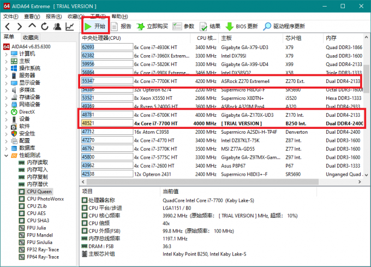Click the forward navigation arrow
The image size is (371, 267).
(20, 26)
